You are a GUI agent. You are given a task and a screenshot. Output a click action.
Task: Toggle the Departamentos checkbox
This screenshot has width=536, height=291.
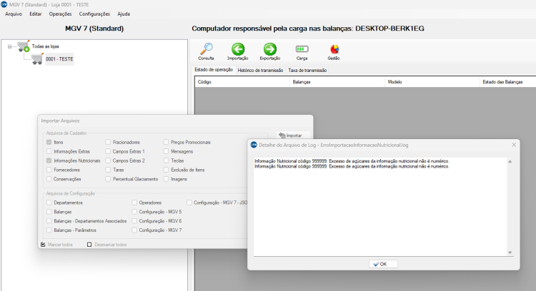(49, 203)
